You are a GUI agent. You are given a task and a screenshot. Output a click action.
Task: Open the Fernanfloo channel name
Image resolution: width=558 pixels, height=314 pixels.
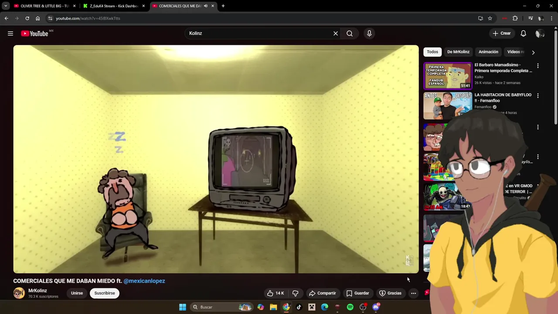483,107
